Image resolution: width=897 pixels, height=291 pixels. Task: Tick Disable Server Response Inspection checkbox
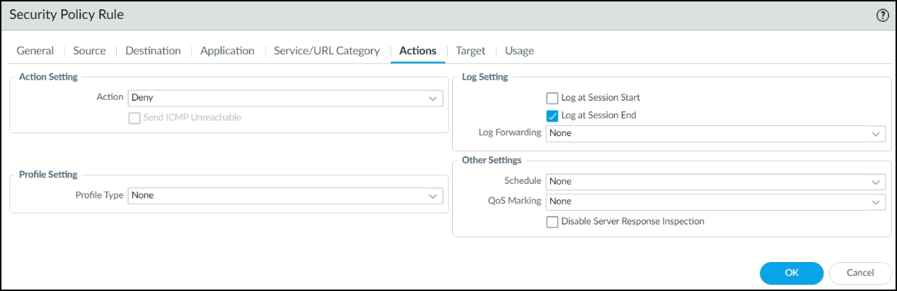tap(552, 222)
